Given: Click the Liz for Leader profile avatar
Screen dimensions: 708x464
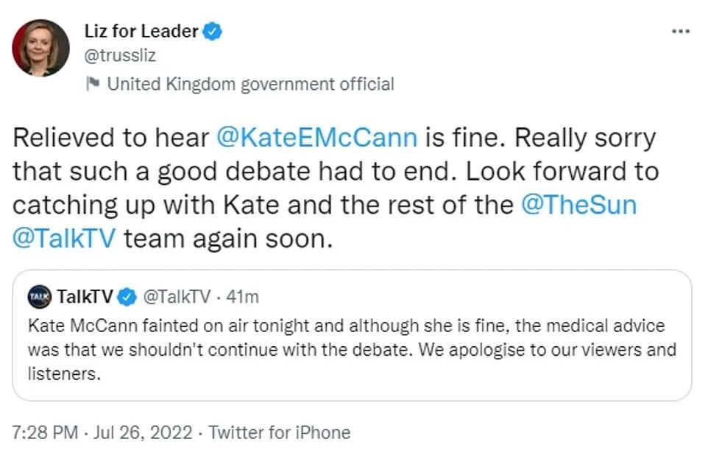Looking at the screenshot, I should [40, 49].
